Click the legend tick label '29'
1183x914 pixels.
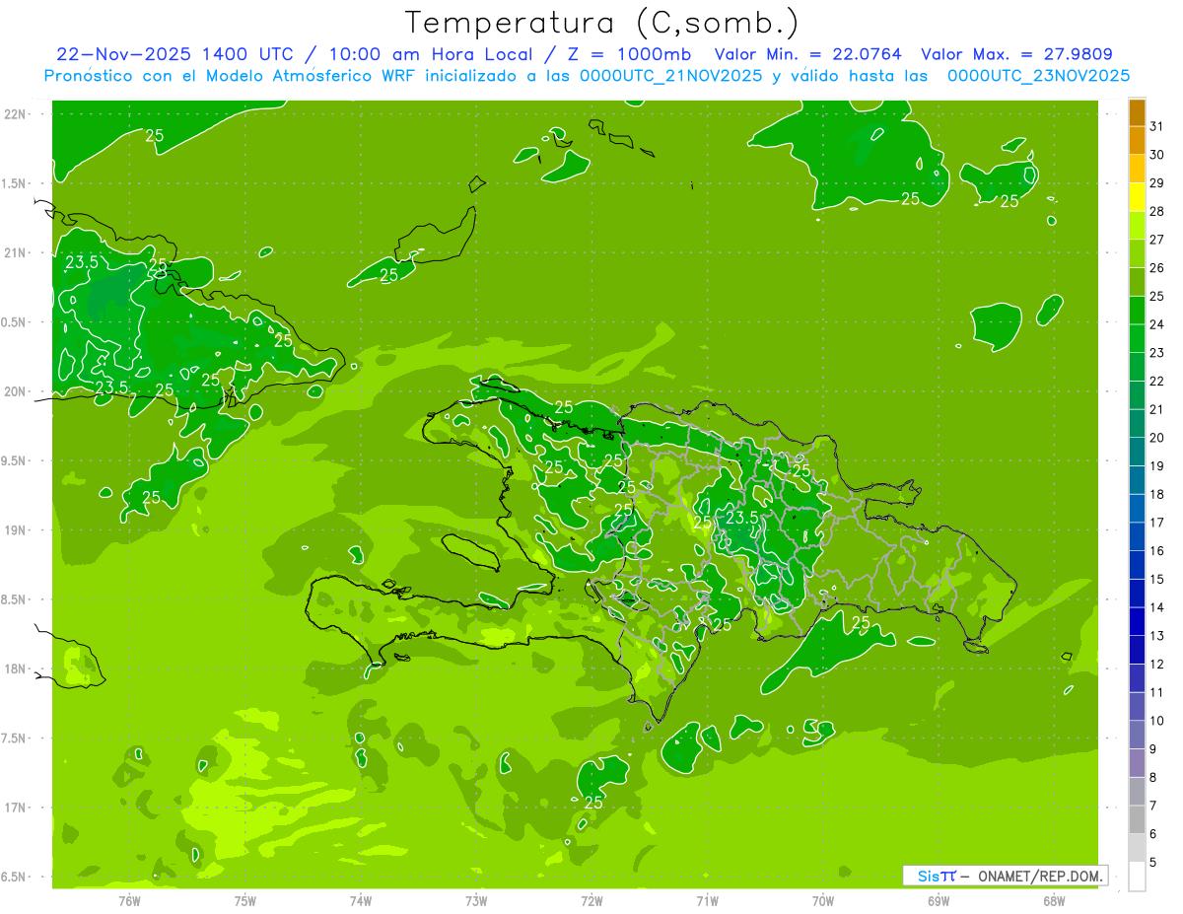point(1157,182)
